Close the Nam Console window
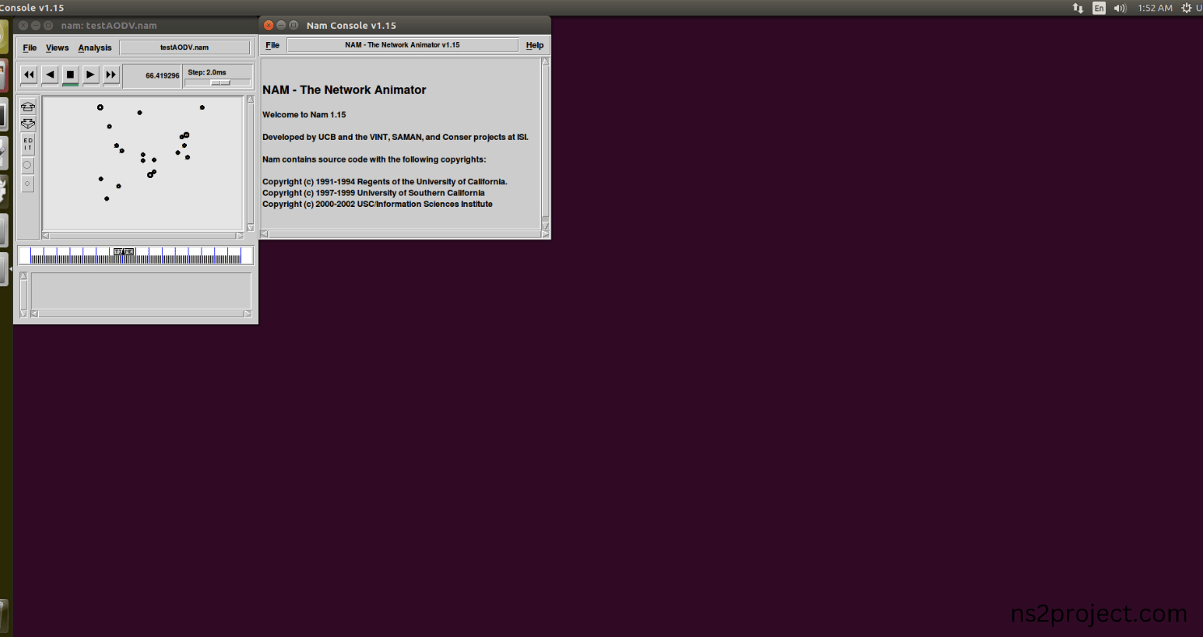Viewport: 1203px width, 637px height. (x=269, y=26)
